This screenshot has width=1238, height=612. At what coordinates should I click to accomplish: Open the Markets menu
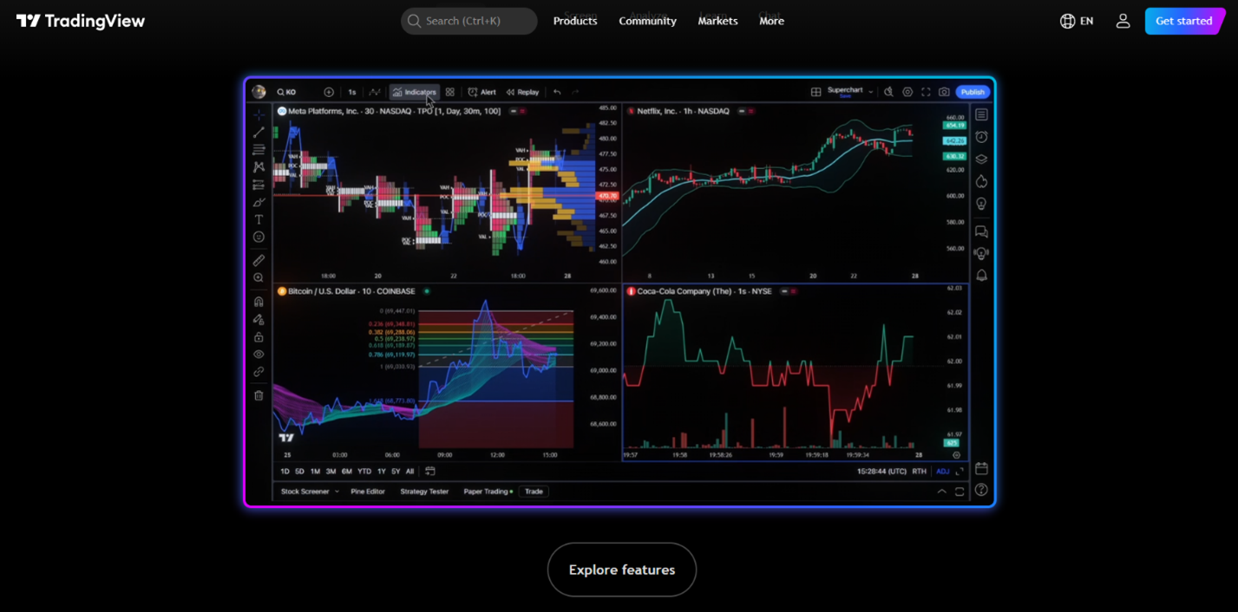pos(717,21)
